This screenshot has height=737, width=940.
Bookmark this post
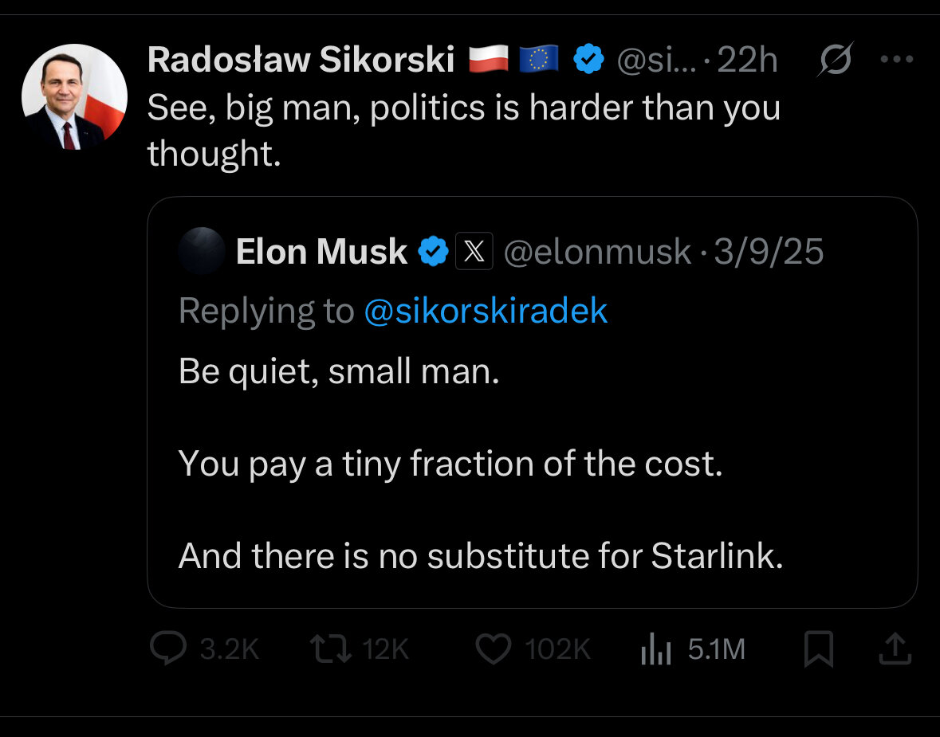(x=818, y=649)
